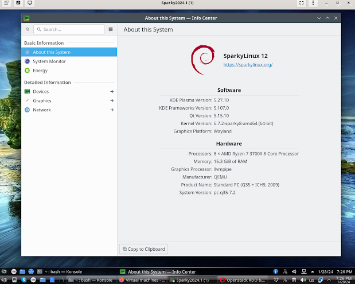Open the host file manager folder icon
The height and width of the screenshot is (284, 355).
(42, 280)
